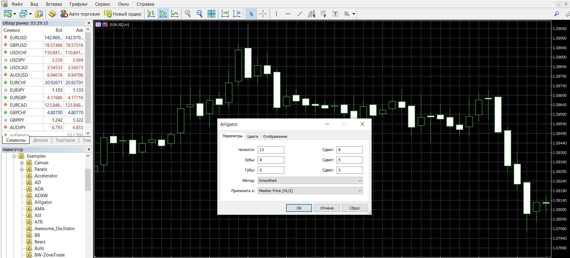The width and height of the screenshot is (570, 258).
Task: Switch to Цвета tab in Alligator dialog
Action: [253, 136]
